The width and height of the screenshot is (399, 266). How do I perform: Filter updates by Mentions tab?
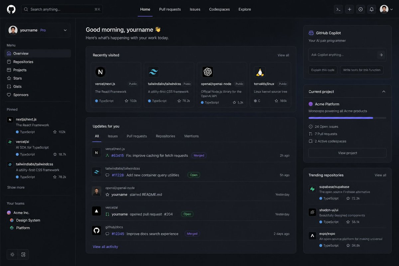(x=192, y=136)
